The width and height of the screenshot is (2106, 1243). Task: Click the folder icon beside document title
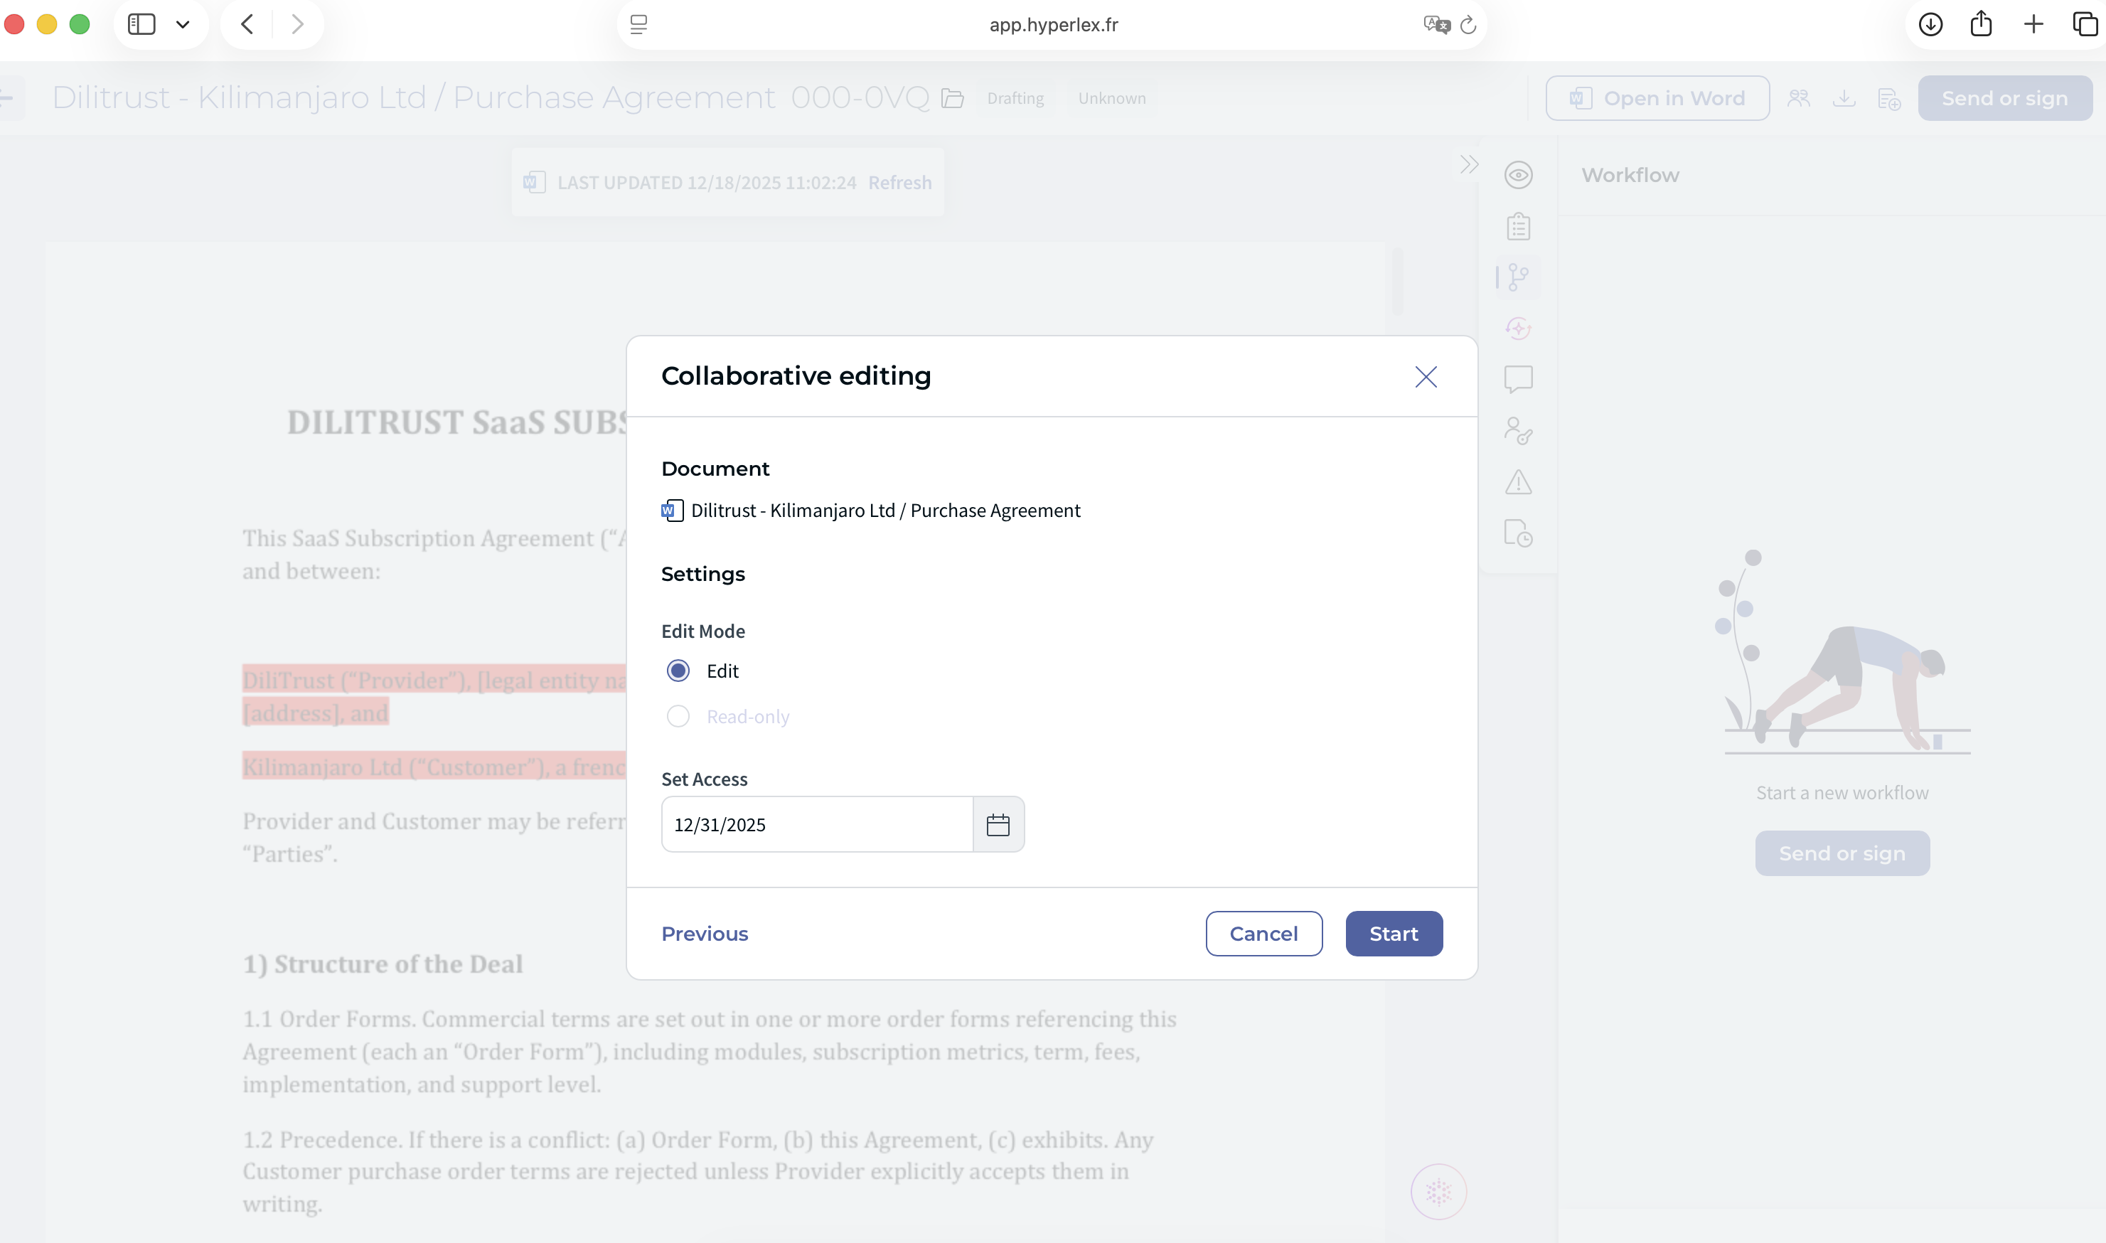pyautogui.click(x=952, y=99)
